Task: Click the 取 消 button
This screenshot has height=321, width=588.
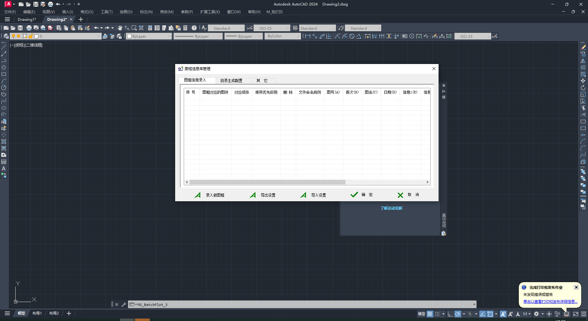Action: (408, 195)
